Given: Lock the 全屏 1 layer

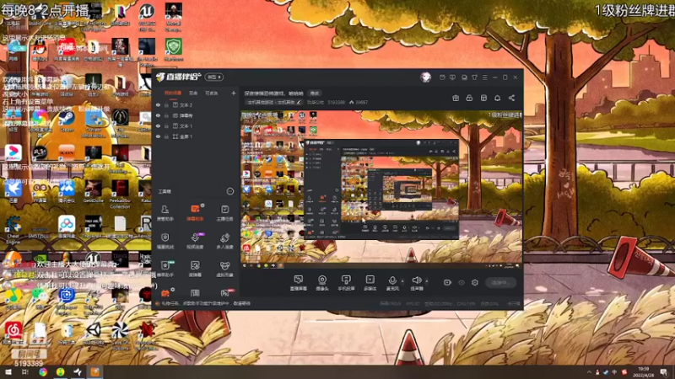Looking at the screenshot, I should [x=166, y=136].
